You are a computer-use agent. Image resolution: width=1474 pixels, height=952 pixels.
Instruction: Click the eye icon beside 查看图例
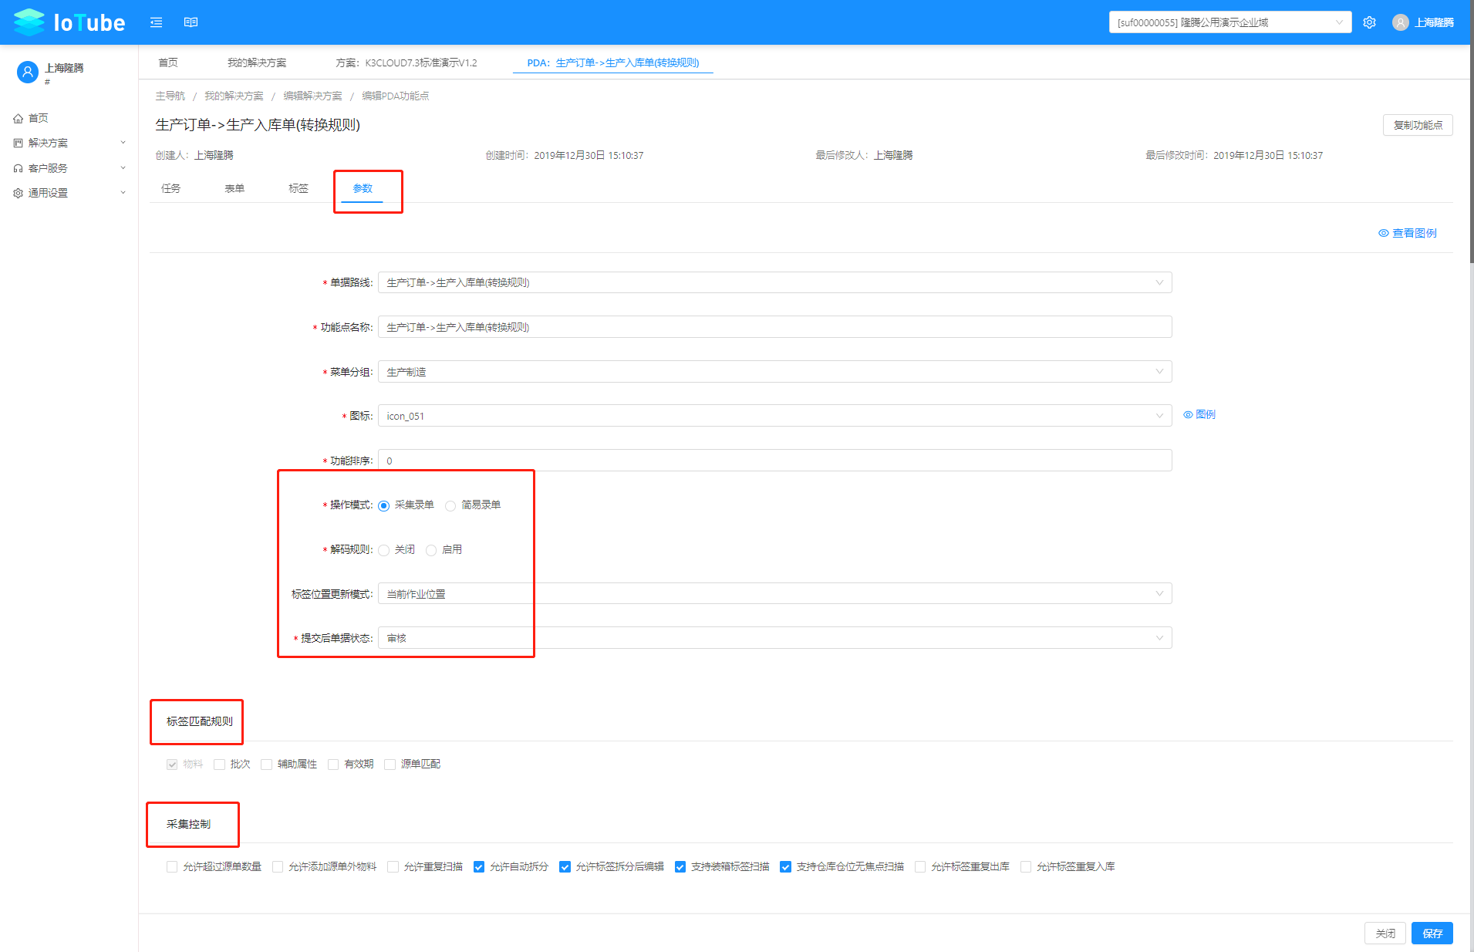pyautogui.click(x=1383, y=233)
